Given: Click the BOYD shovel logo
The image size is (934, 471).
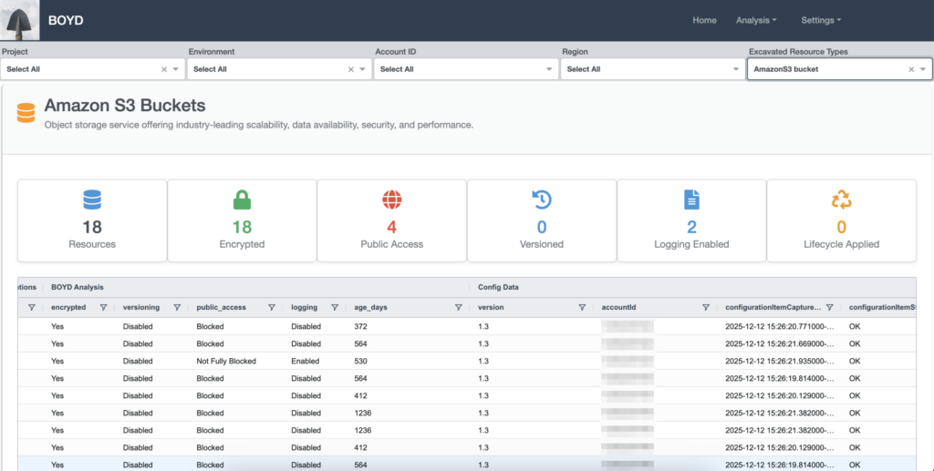Looking at the screenshot, I should pyautogui.click(x=20, y=20).
